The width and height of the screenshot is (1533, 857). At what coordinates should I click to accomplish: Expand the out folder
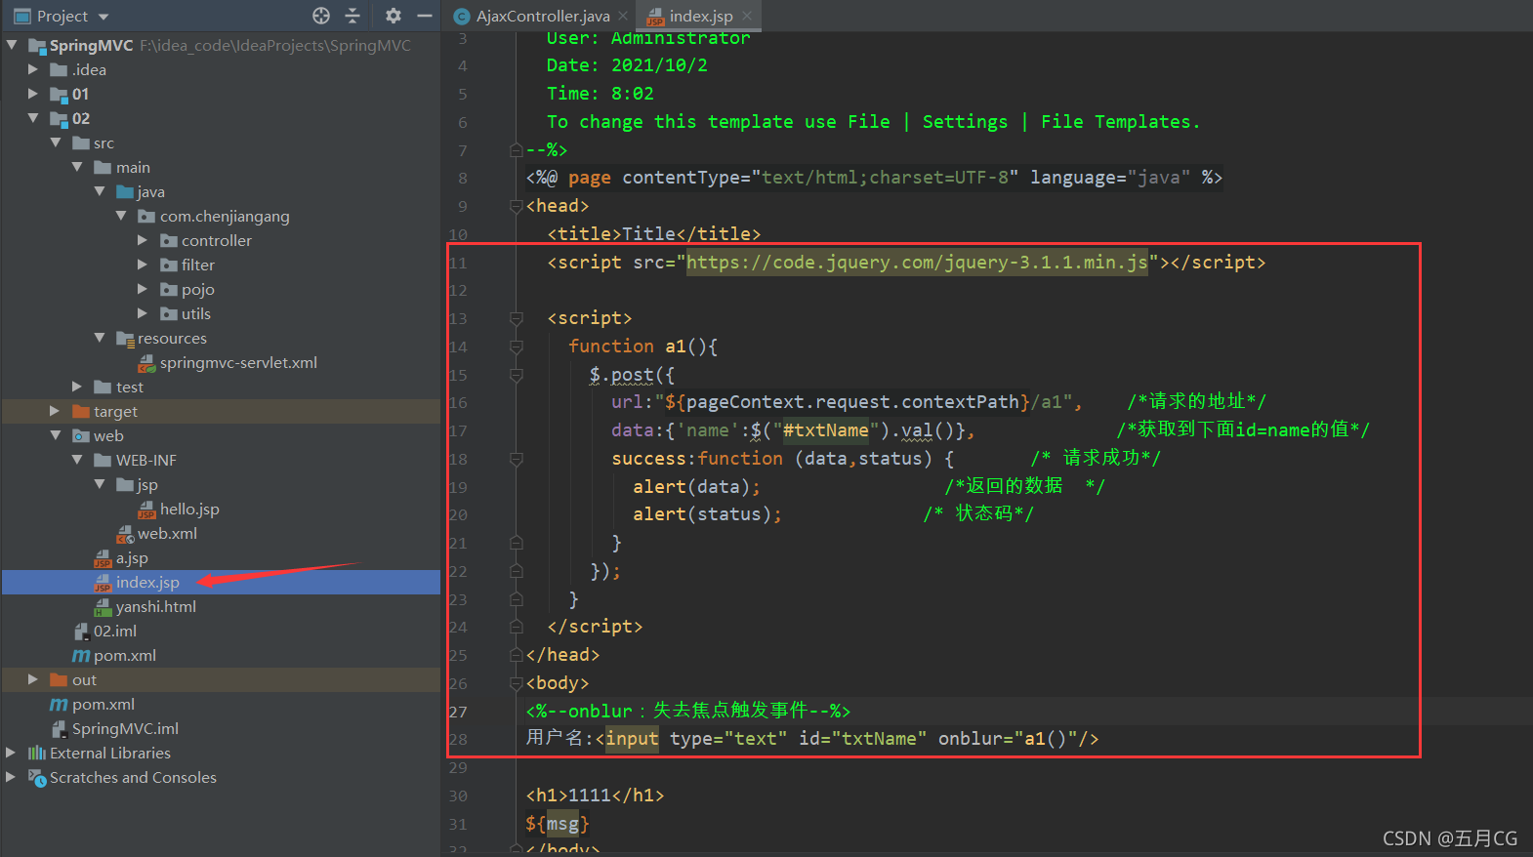pyautogui.click(x=33, y=679)
